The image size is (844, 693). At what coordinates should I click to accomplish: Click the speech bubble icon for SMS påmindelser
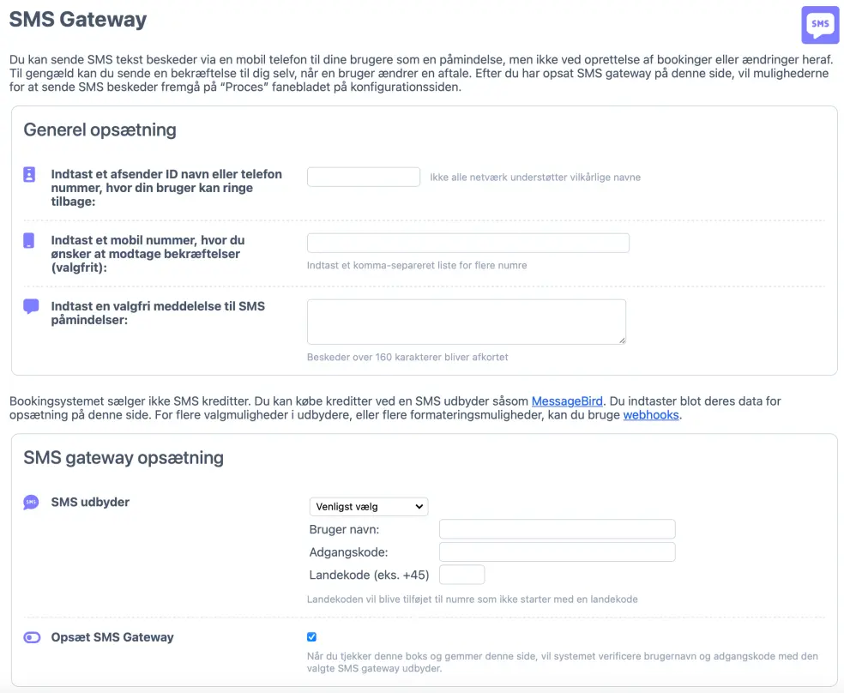point(31,306)
